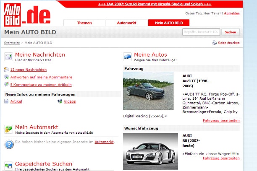The image size is (257, 171).
Task: Click the Guten Tag, Herr Tawafi greeting
Action: [204, 13]
